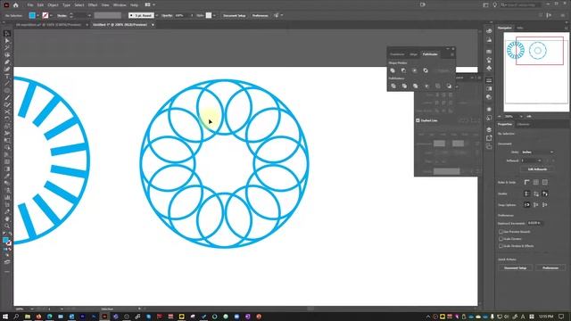Select the Zoom tool in the toolbar

coord(7,226)
